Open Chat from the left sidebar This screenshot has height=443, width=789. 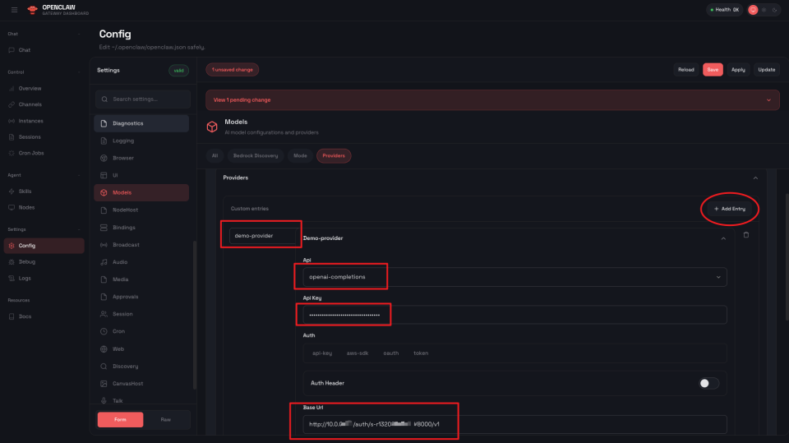(x=25, y=50)
